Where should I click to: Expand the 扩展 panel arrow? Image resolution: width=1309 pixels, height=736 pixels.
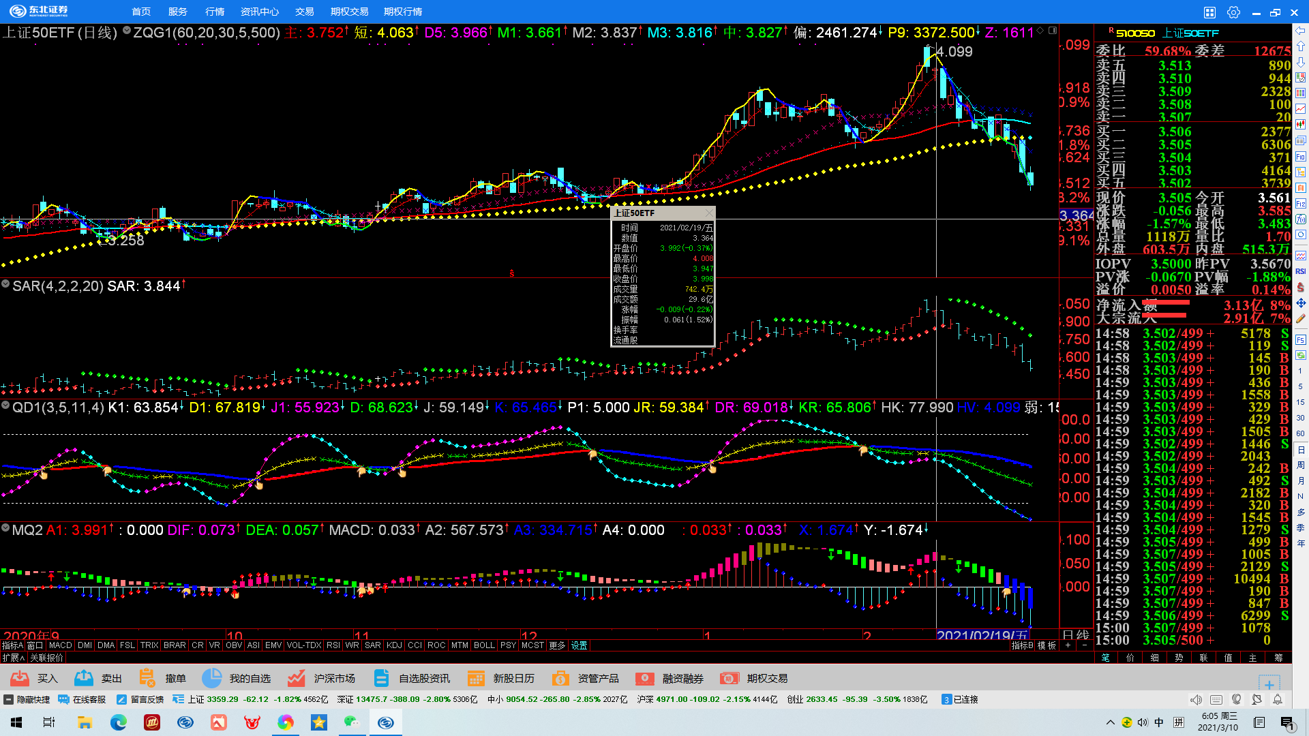[13, 658]
